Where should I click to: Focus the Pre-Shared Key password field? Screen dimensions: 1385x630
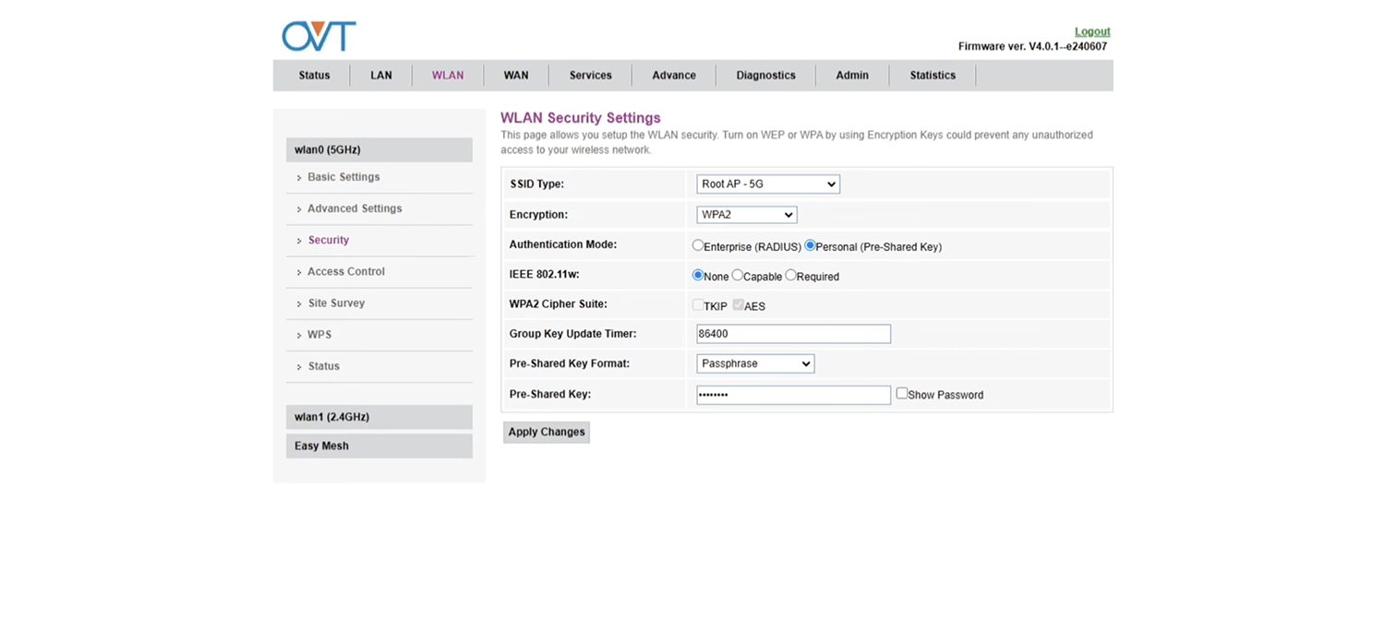pos(793,395)
